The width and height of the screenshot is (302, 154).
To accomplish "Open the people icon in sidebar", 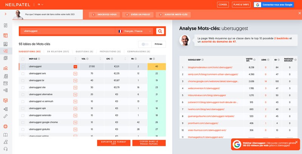I will (6, 68).
